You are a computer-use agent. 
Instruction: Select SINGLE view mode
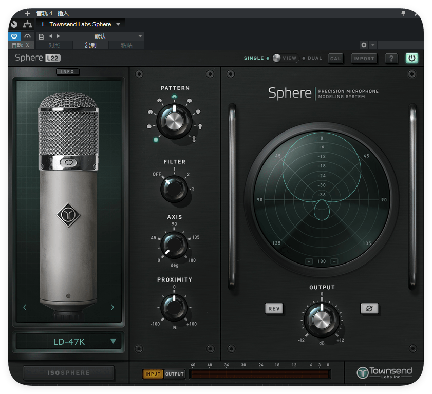click(x=254, y=58)
